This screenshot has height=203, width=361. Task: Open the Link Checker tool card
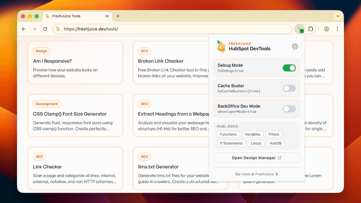75,168
